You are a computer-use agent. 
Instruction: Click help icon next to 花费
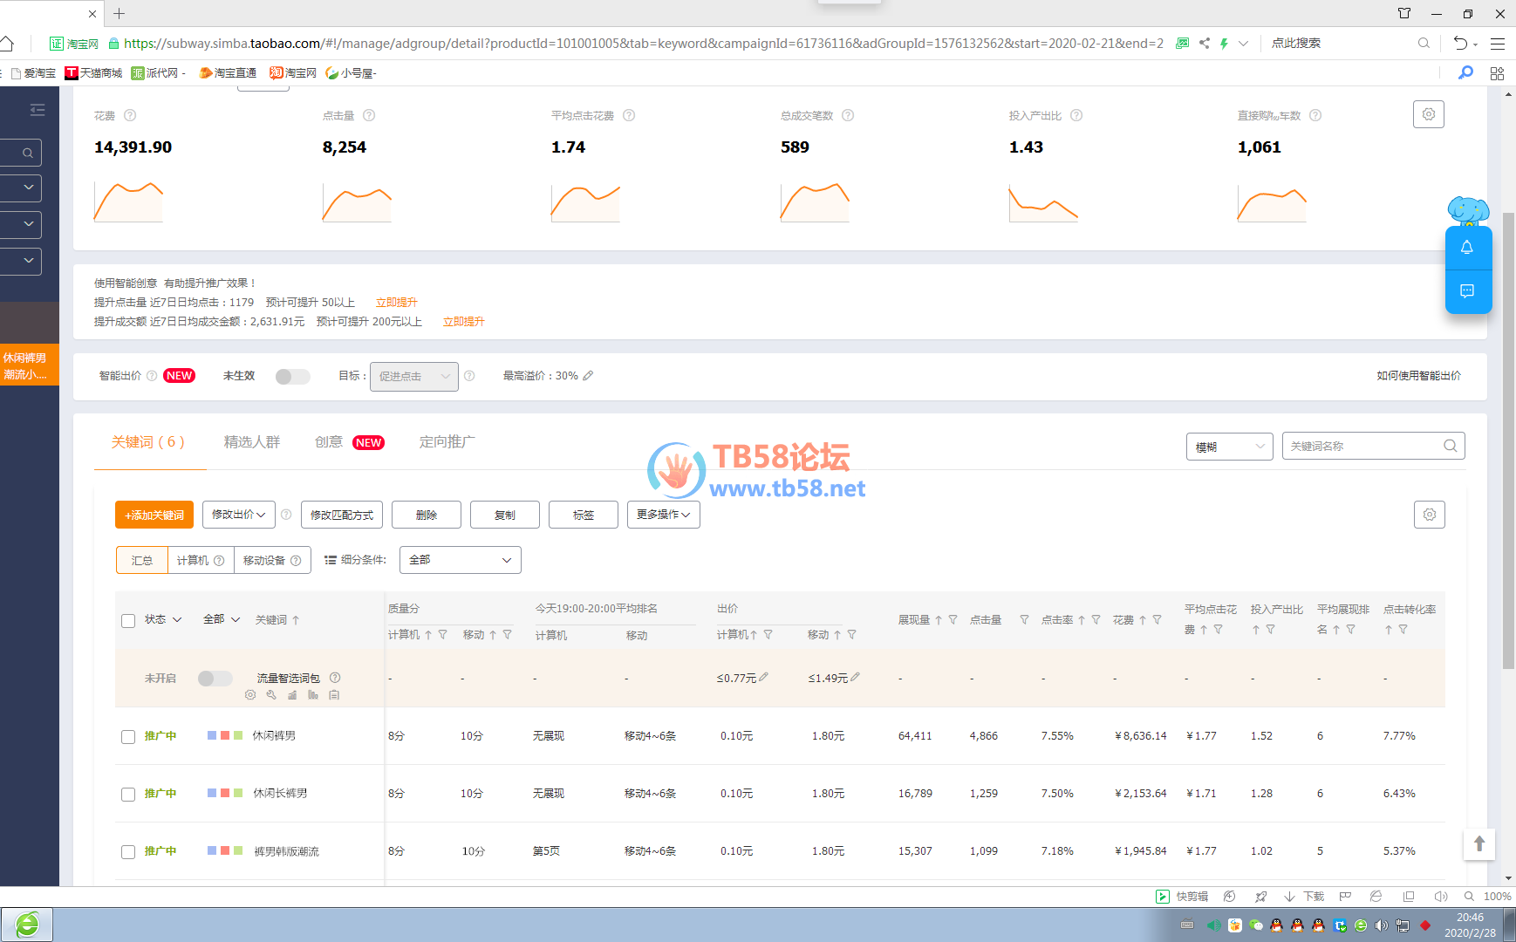[130, 115]
